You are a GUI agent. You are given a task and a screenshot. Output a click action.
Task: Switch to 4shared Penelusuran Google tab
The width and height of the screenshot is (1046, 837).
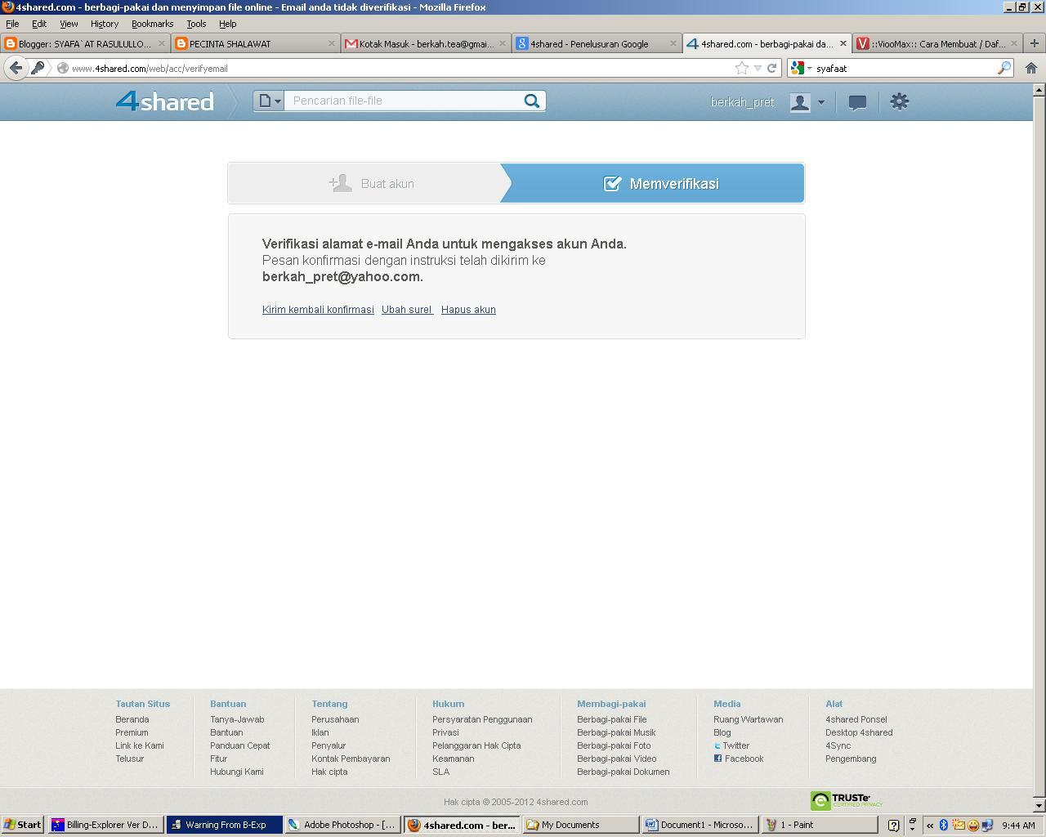coord(597,43)
